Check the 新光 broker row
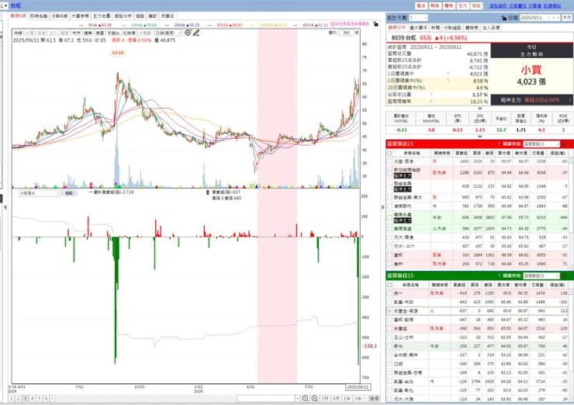 pos(389,346)
